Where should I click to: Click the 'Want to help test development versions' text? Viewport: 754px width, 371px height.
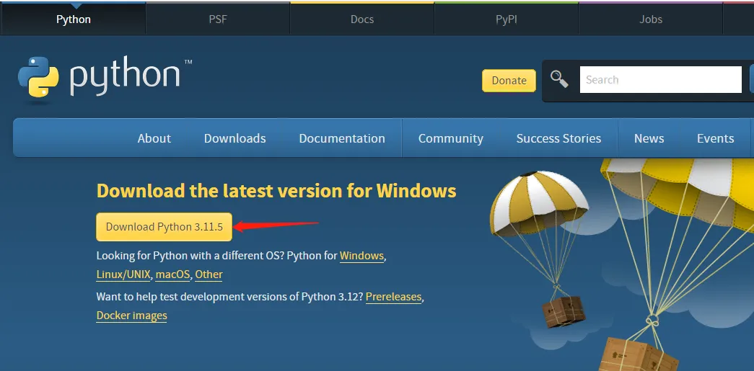pyautogui.click(x=198, y=297)
